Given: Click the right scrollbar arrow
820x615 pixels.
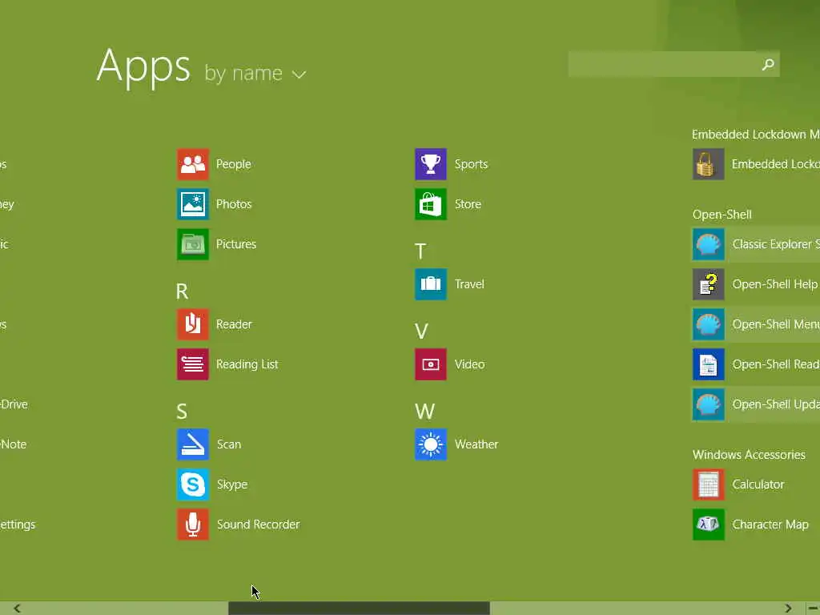Looking at the screenshot, I should point(788,609).
